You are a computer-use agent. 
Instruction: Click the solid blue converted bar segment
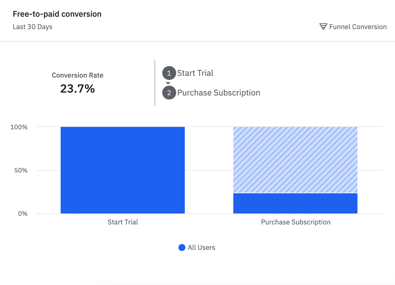click(295, 203)
